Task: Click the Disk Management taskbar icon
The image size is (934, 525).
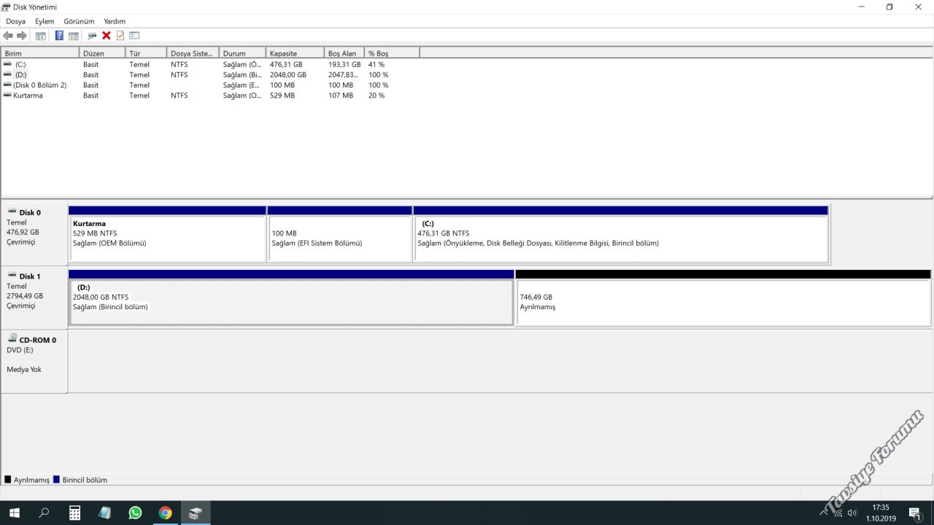Action: 196,513
